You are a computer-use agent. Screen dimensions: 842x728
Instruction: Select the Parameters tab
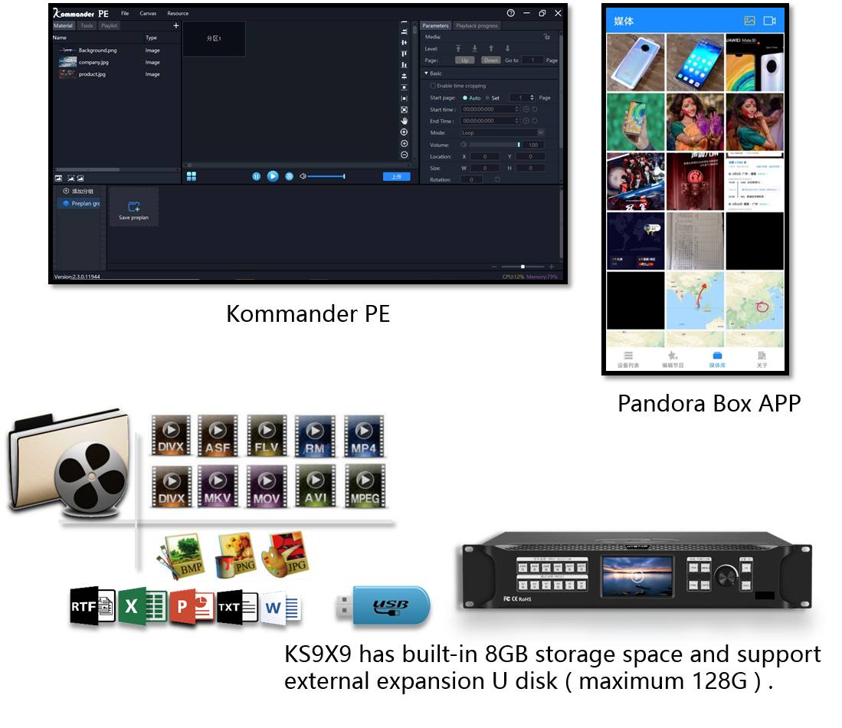pyautogui.click(x=435, y=25)
